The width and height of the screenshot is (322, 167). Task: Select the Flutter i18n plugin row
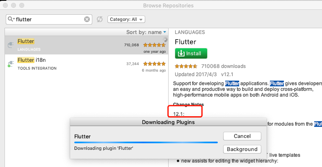87,64
